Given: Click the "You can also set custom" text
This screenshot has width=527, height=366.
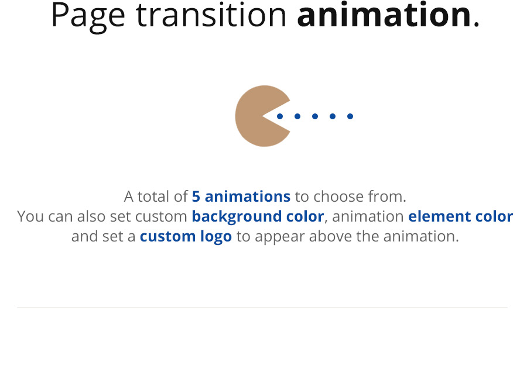Looking at the screenshot, I should (x=102, y=216).
